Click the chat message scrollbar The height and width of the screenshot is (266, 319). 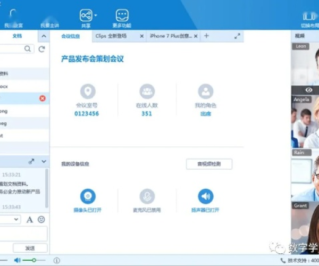point(47,188)
